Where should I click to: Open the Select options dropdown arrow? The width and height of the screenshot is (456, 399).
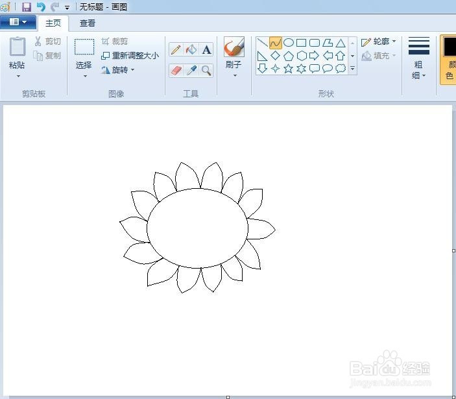pos(85,76)
